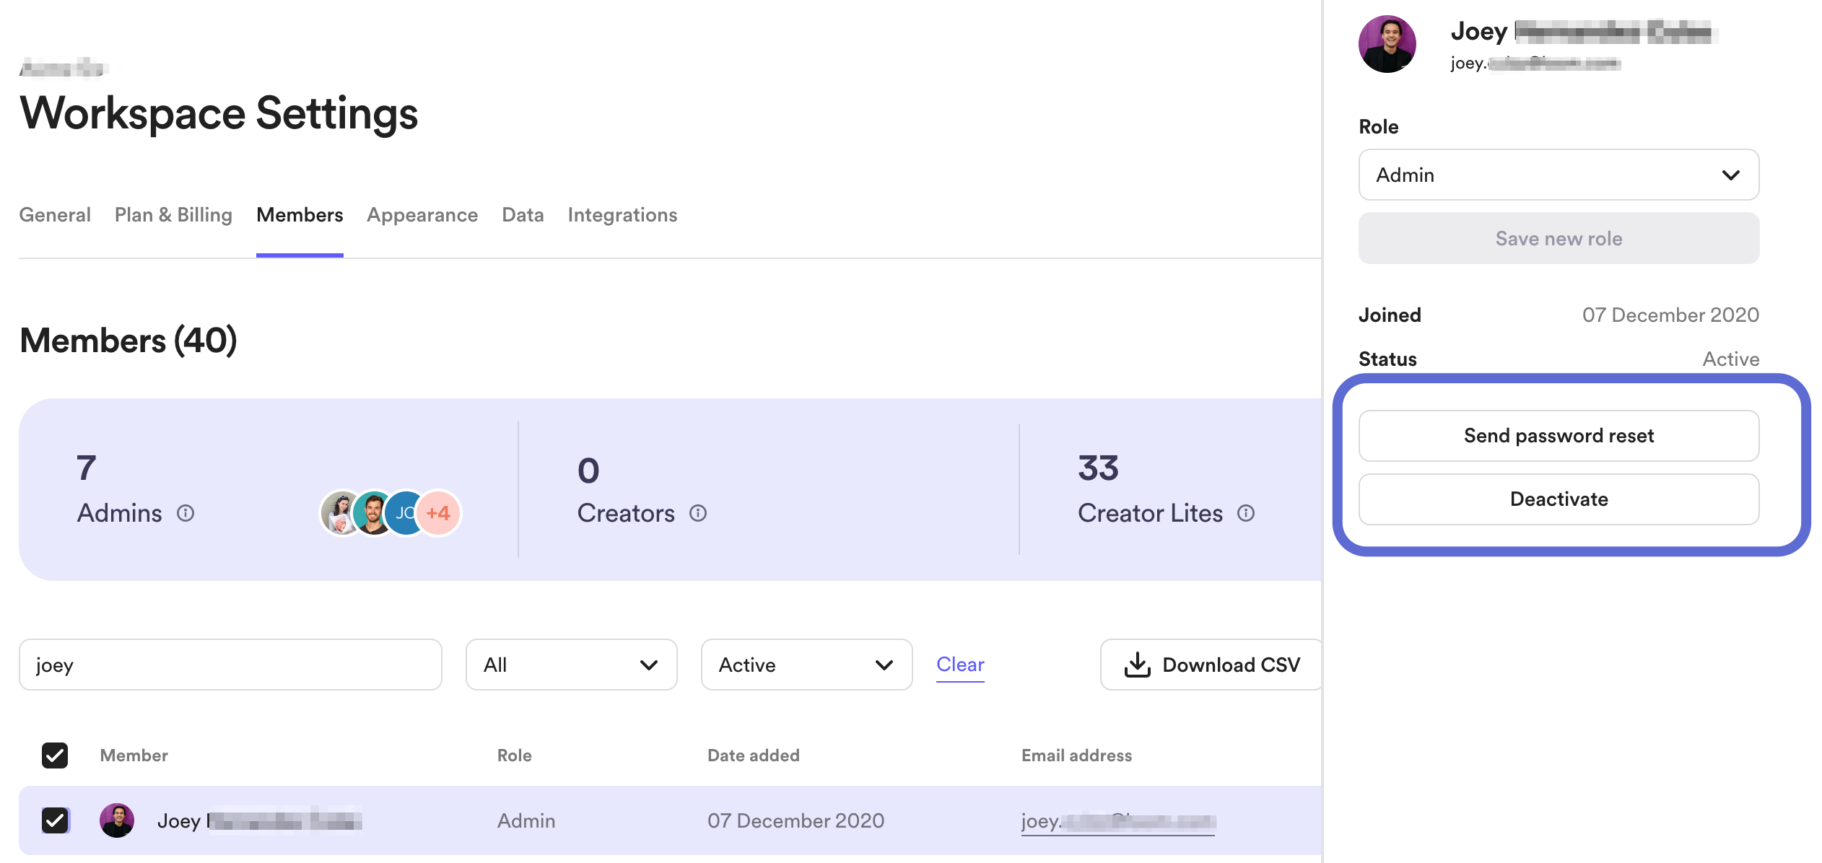Click the +4 more admins avatar badge

pyautogui.click(x=439, y=513)
